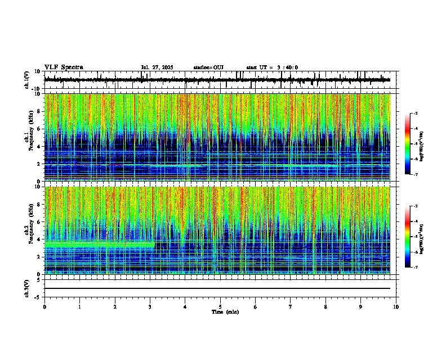The image size is (446, 344).
Task: Select the "start UT = 3 : 40: 0" text
Action: [272, 67]
